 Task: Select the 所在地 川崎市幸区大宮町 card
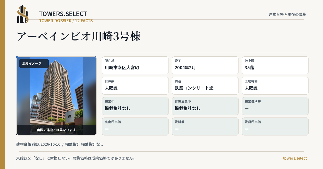click(135, 65)
